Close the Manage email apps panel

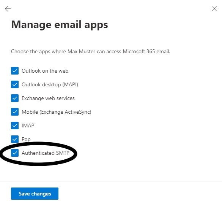(x=214, y=9)
